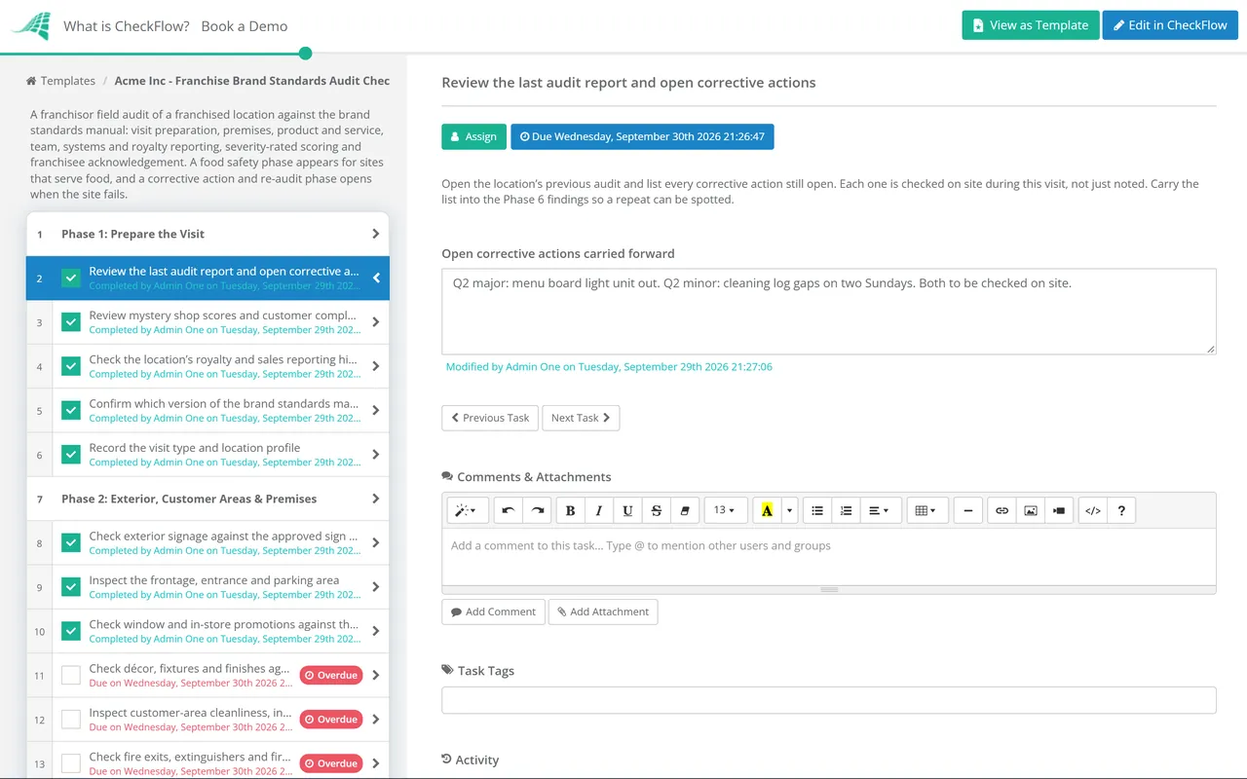Screen dimensions: 1247x779
Task: Click the insert video icon
Action: (x=1059, y=510)
